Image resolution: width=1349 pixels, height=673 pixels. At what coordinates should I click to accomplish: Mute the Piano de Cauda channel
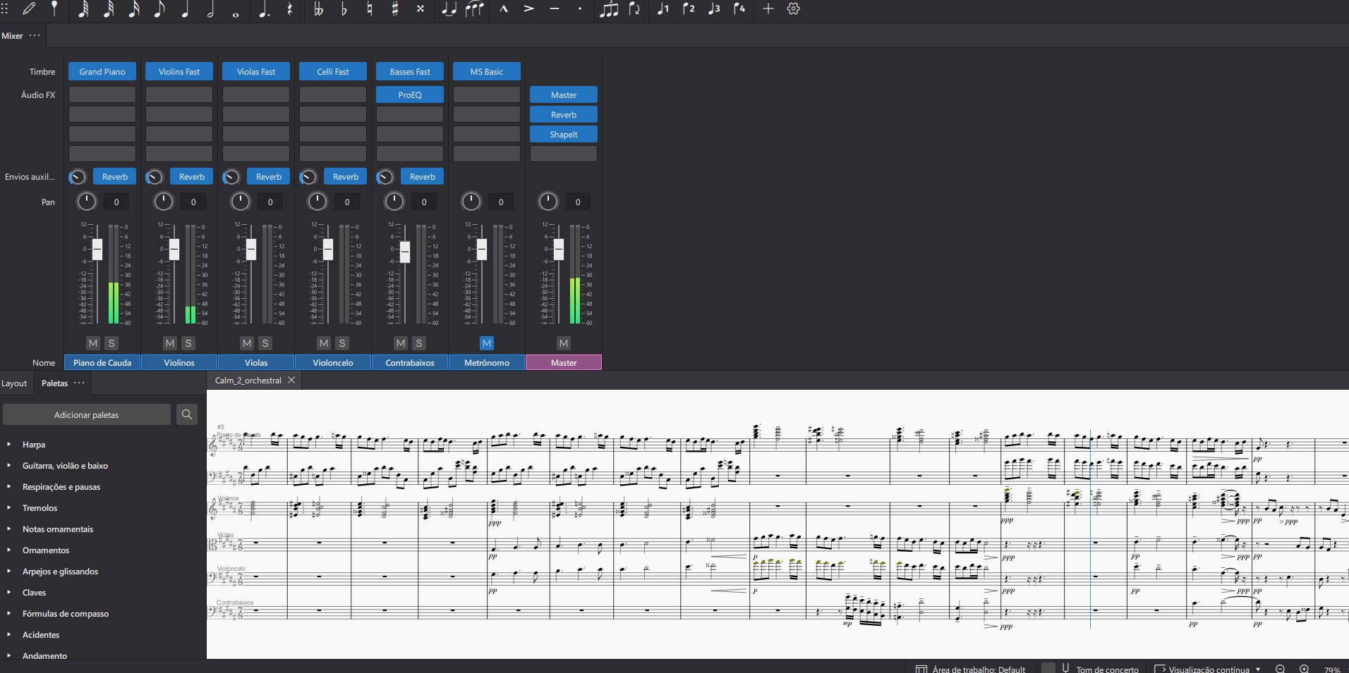pos(93,343)
